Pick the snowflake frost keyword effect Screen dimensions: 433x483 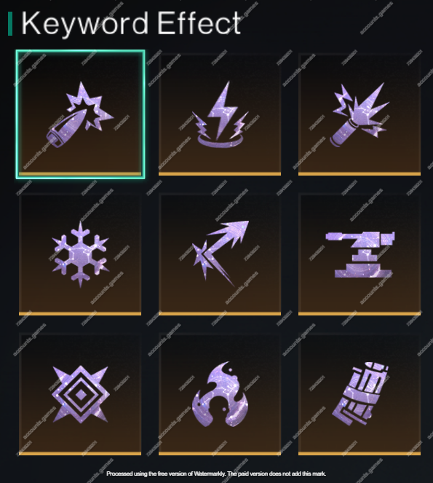tap(80, 254)
